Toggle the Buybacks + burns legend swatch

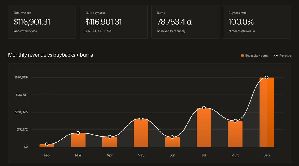point(242,56)
